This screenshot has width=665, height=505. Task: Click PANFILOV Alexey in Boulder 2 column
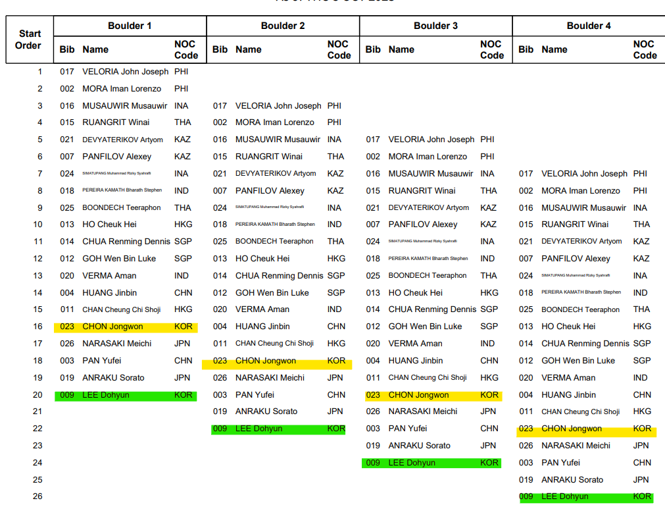[x=270, y=191]
